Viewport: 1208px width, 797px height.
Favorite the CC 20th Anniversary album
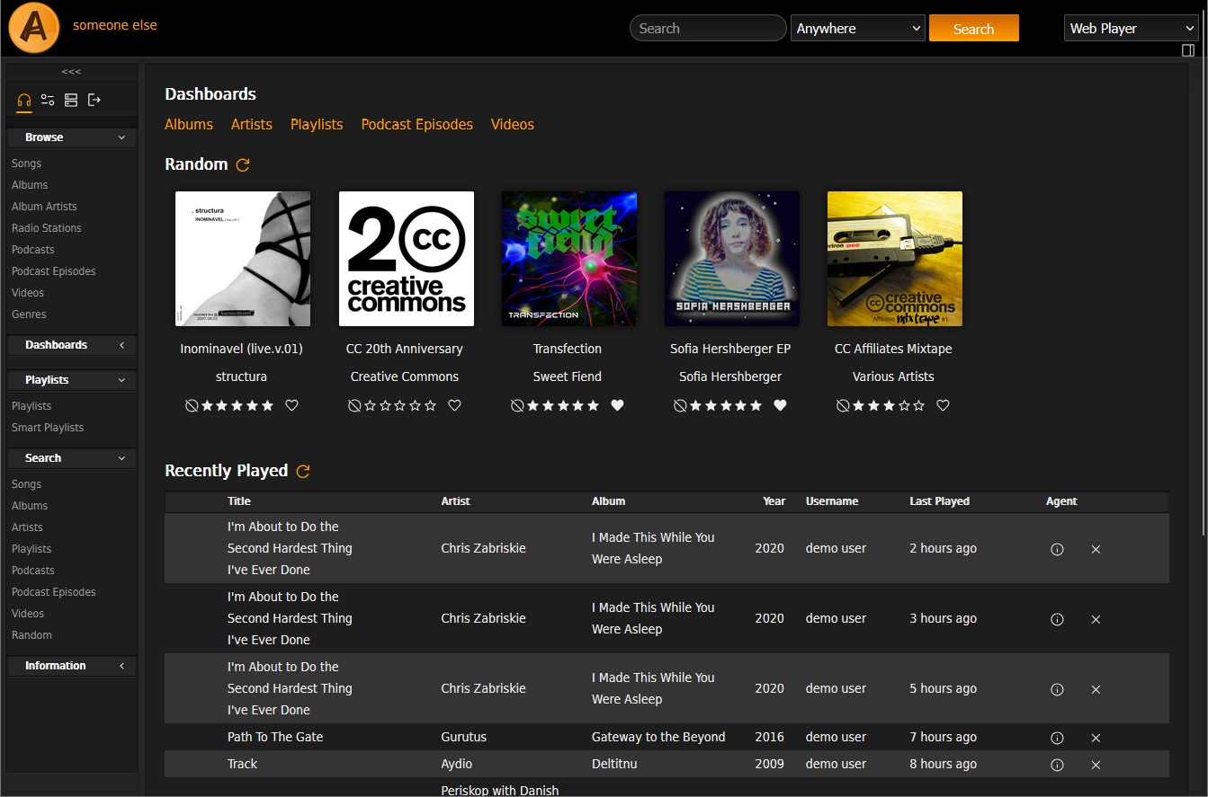(454, 405)
